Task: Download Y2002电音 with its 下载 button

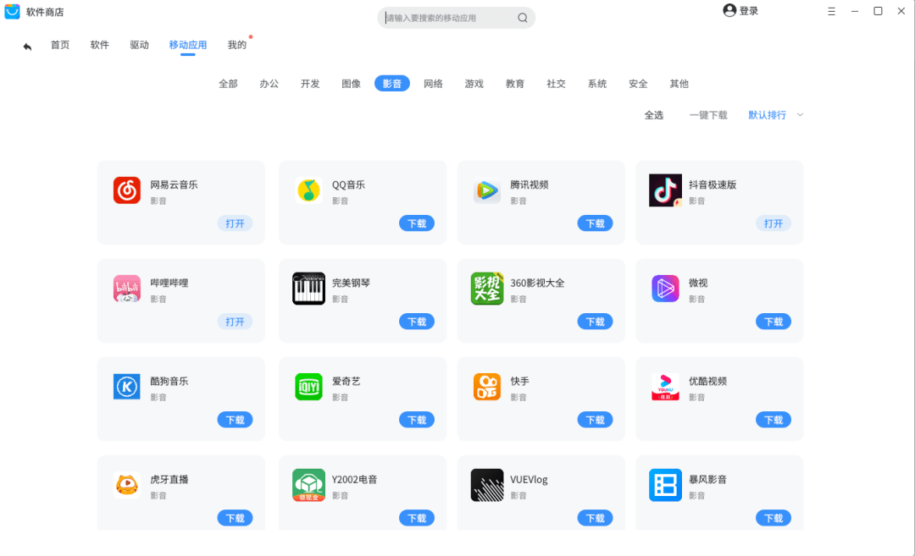Action: [417, 518]
